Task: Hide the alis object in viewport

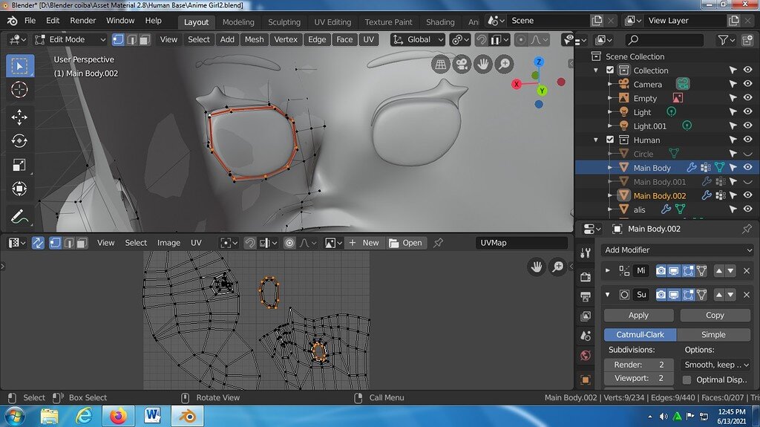Action: click(748, 209)
